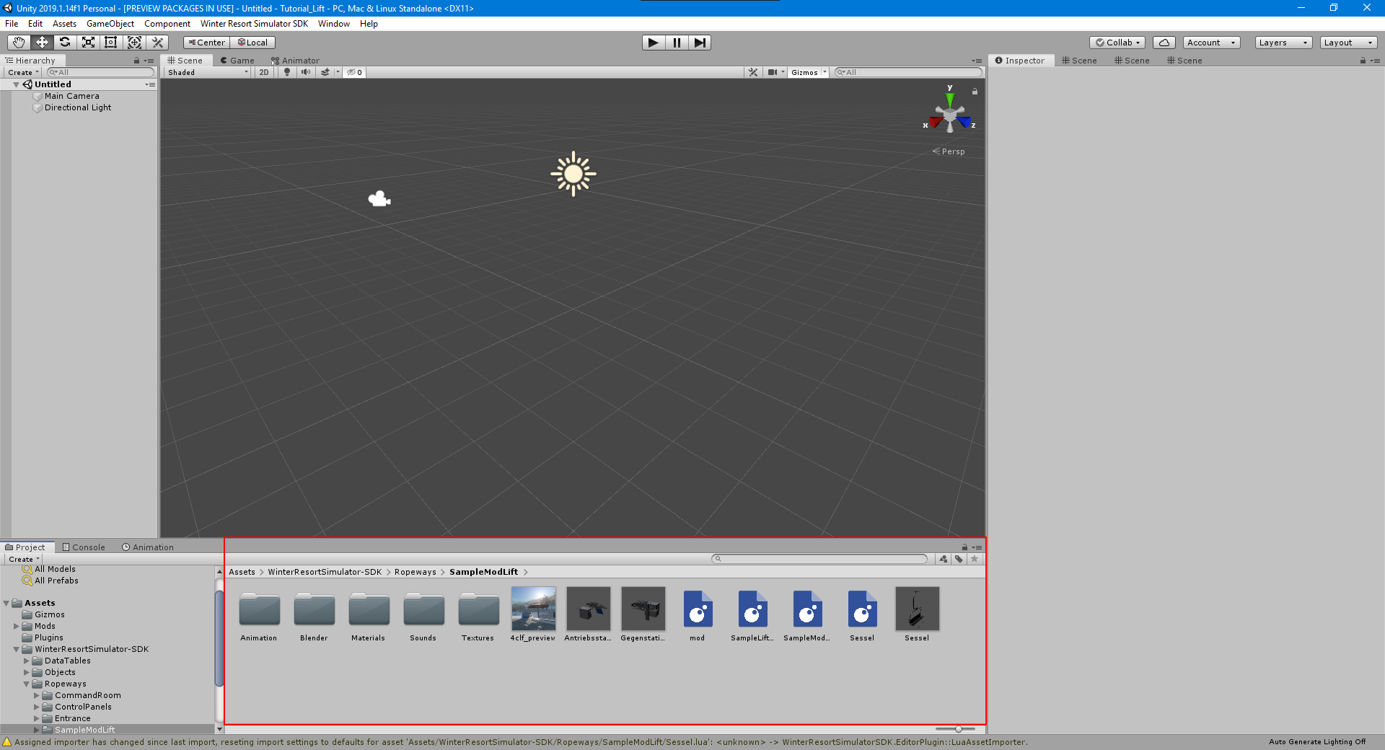Open Layout dropdown
Screen dimensions: 1385x750
click(1348, 43)
